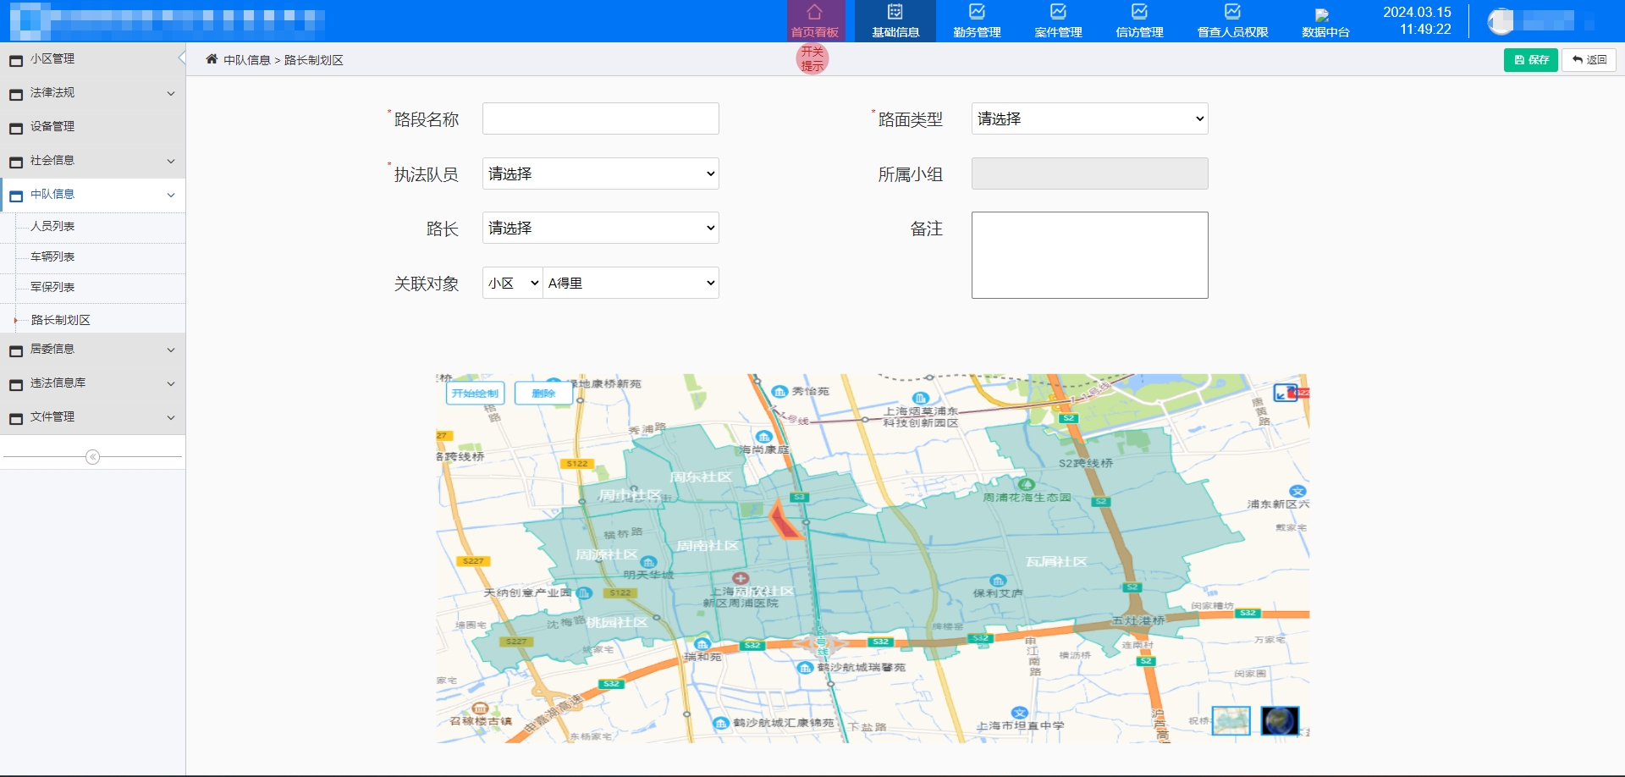Screen dimensions: 1625x777
Task: Open the 路面类型 dropdown
Action: tap(1089, 118)
